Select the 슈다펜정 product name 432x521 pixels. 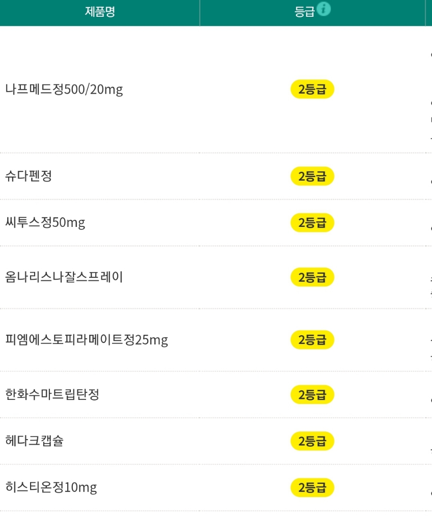click(29, 176)
